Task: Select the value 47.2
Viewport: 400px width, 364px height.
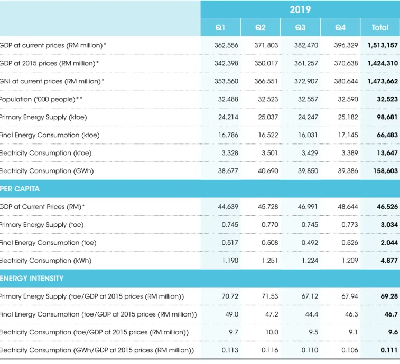Action: tap(272, 314)
